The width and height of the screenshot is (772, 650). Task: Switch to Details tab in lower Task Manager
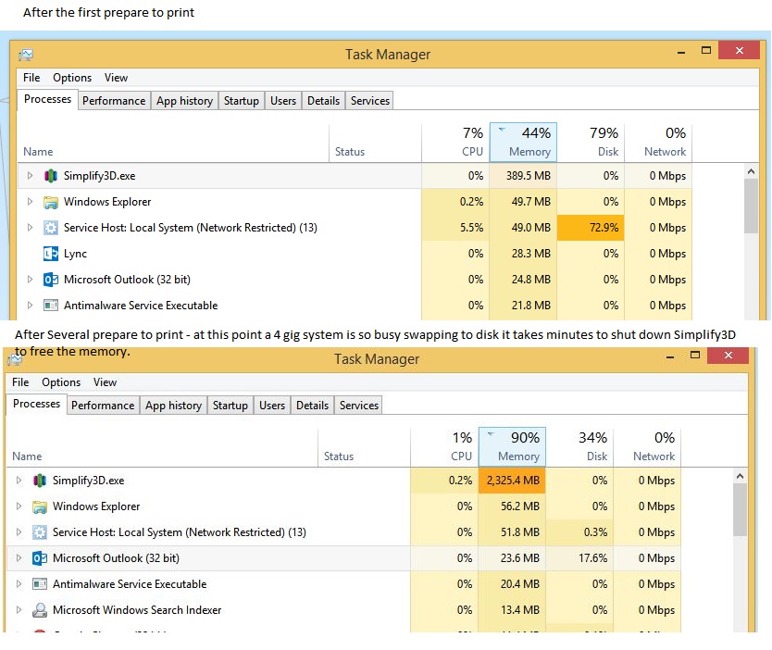(x=312, y=406)
